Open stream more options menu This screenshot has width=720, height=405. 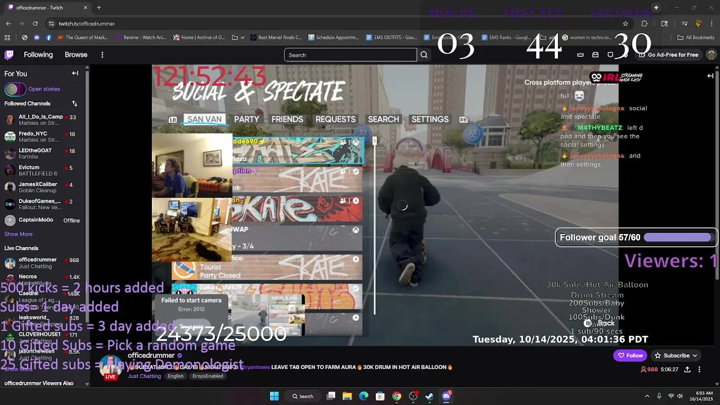pos(699,370)
